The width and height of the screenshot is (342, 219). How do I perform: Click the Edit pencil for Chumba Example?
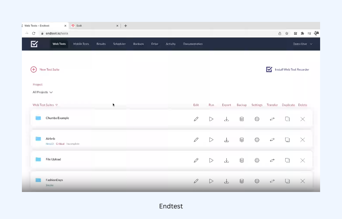pos(196,119)
